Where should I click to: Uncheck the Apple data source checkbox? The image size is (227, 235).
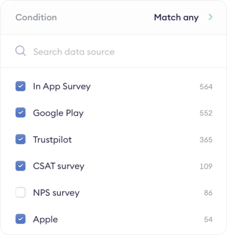(x=20, y=219)
